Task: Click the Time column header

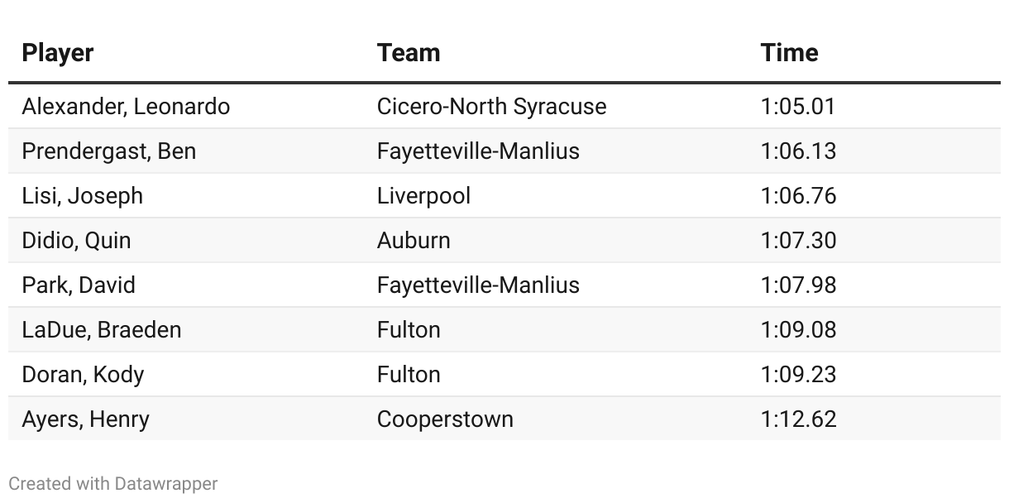Action: click(x=789, y=53)
